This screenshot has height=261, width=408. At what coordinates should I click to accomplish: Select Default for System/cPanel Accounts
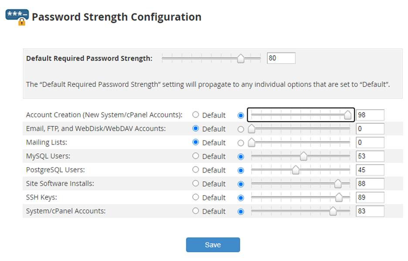click(196, 211)
